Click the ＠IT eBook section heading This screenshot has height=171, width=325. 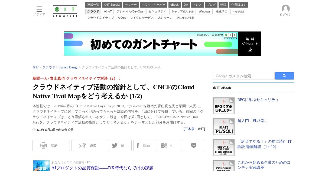(x=222, y=88)
